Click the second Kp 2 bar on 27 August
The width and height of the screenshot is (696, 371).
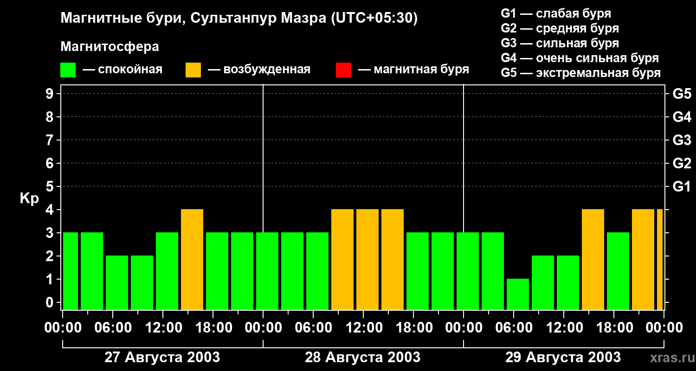point(142,282)
